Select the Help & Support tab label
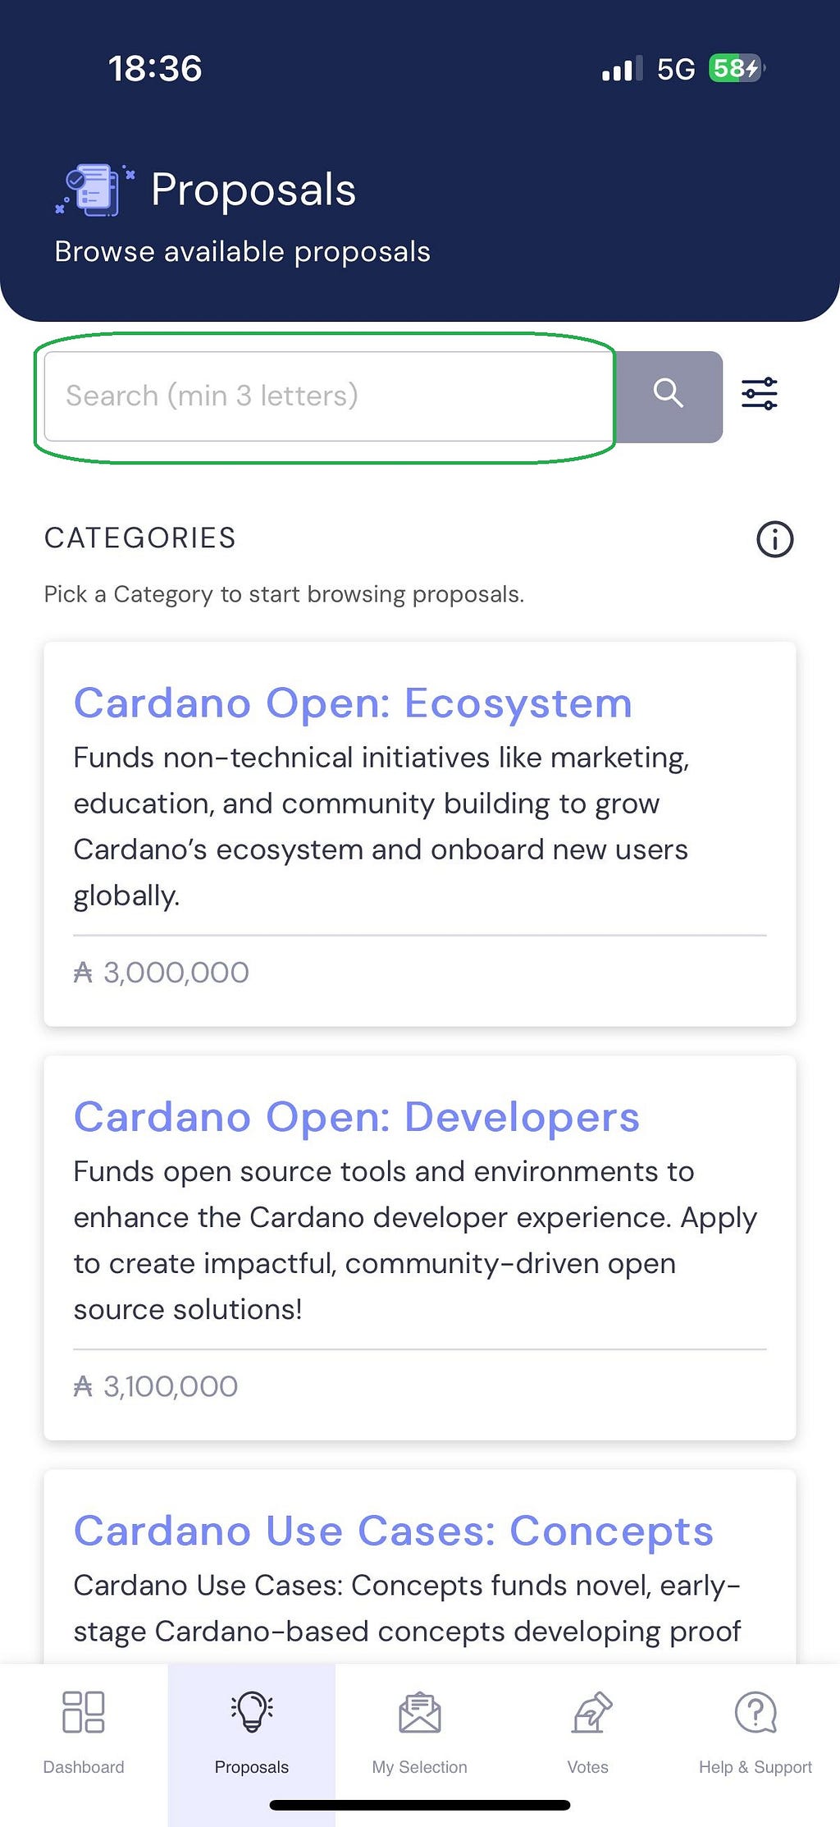Screen dimensions: 840x1827 pos(756,1766)
